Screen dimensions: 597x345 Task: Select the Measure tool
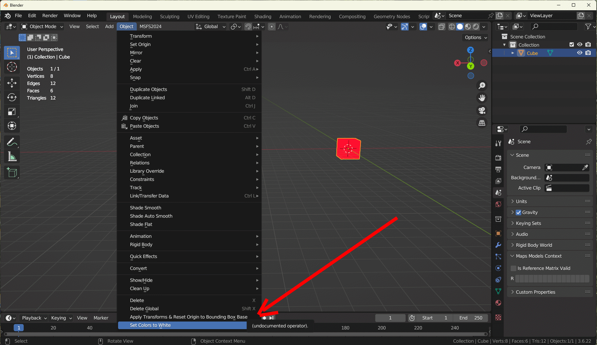12,157
